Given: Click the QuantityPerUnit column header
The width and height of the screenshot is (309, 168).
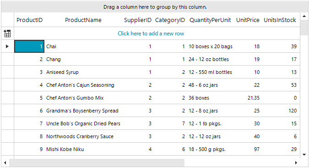Looking at the screenshot, I should pos(210,20).
